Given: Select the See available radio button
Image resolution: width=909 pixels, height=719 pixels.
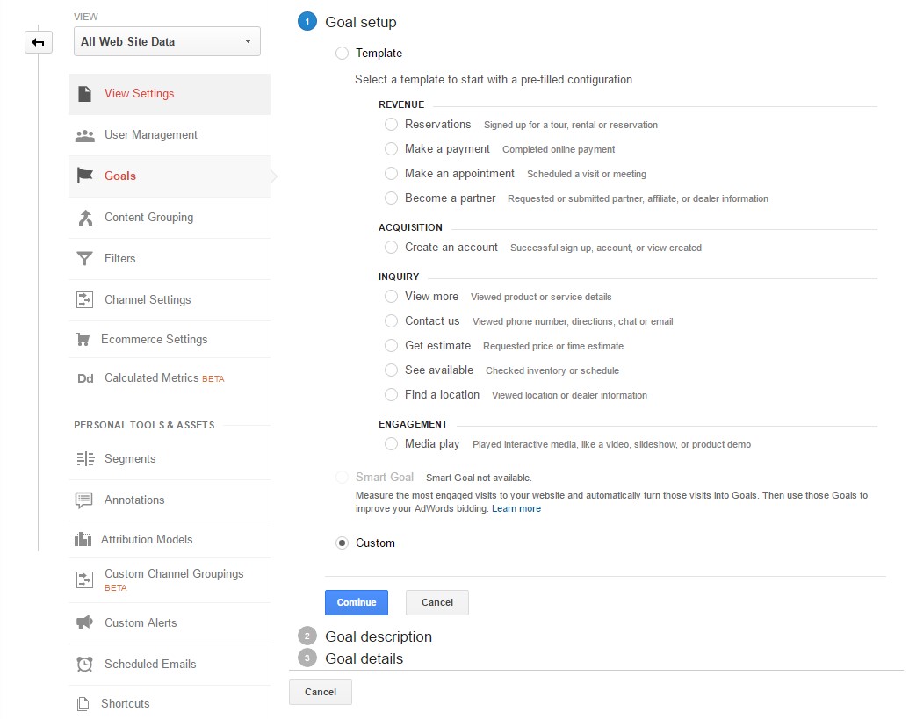Looking at the screenshot, I should click(392, 370).
